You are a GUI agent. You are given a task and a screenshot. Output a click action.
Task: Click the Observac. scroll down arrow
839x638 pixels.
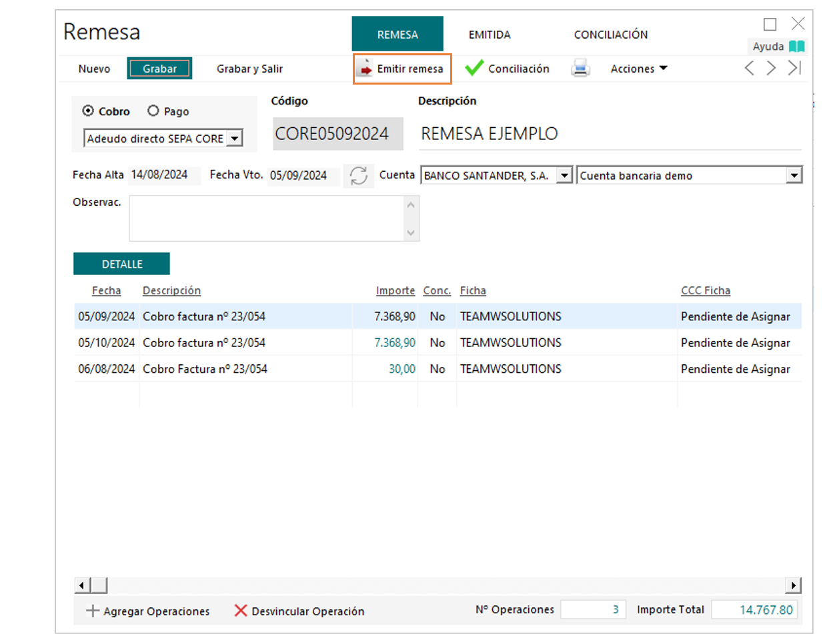click(x=411, y=232)
